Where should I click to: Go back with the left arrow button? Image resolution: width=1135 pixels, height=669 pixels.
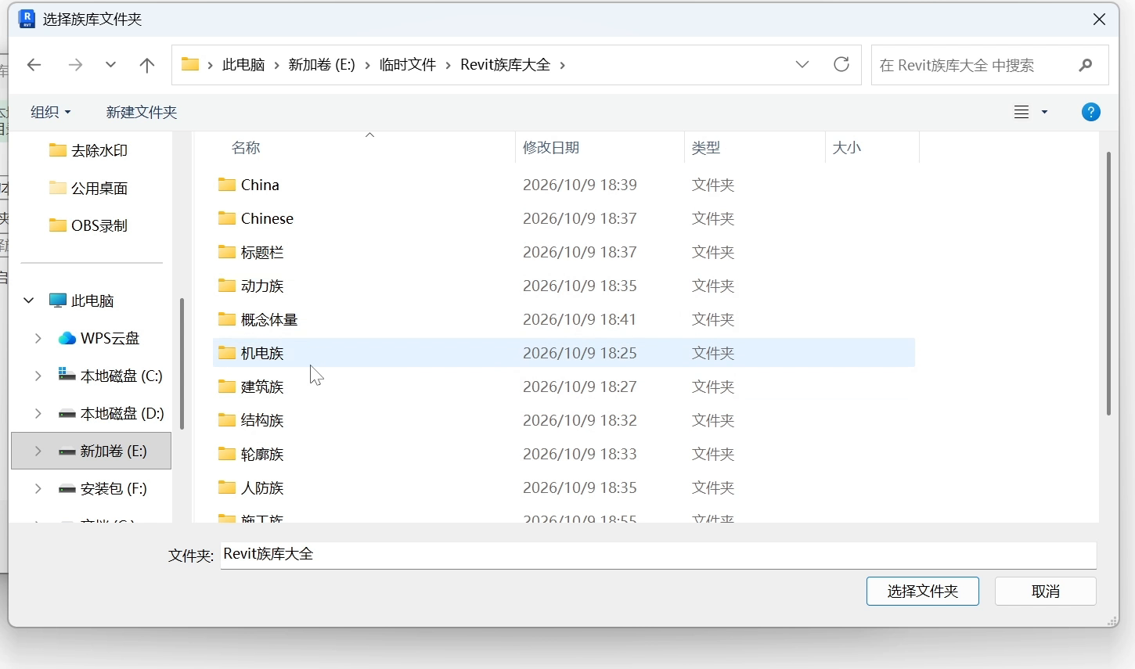click(34, 65)
